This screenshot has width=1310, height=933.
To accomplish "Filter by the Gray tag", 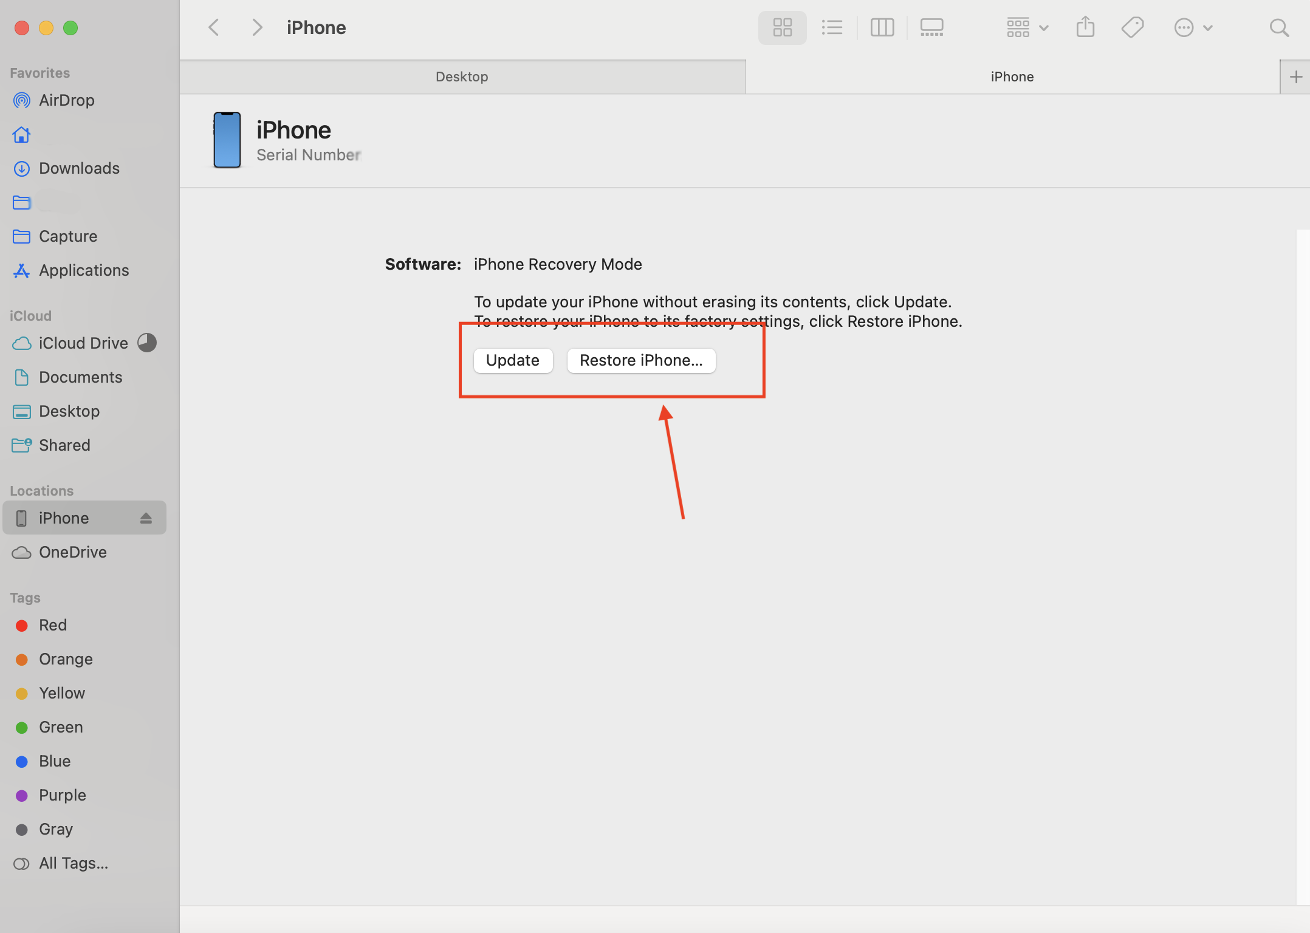I will tap(84, 829).
